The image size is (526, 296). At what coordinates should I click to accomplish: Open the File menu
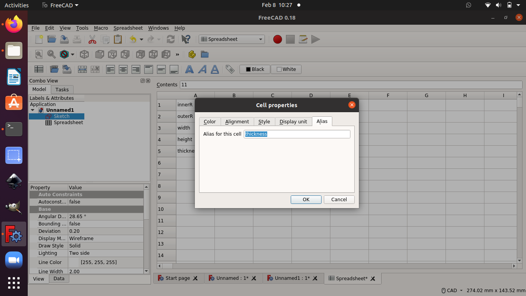coord(35,28)
